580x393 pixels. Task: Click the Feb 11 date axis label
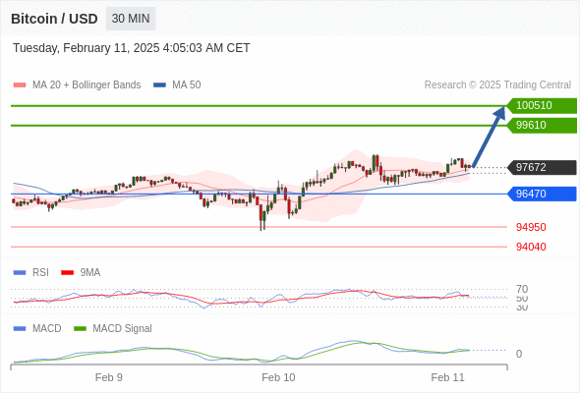point(447,377)
